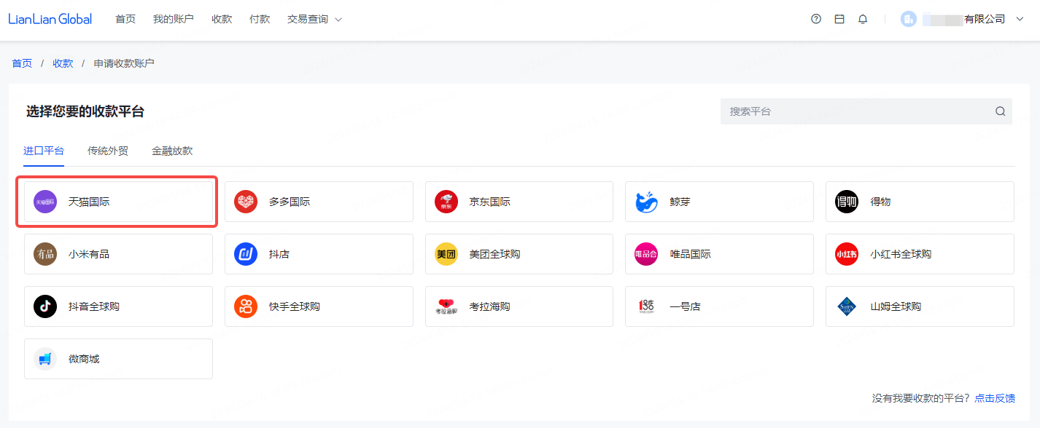
Task: Expand the company account dropdown arrow
Action: (x=1020, y=19)
